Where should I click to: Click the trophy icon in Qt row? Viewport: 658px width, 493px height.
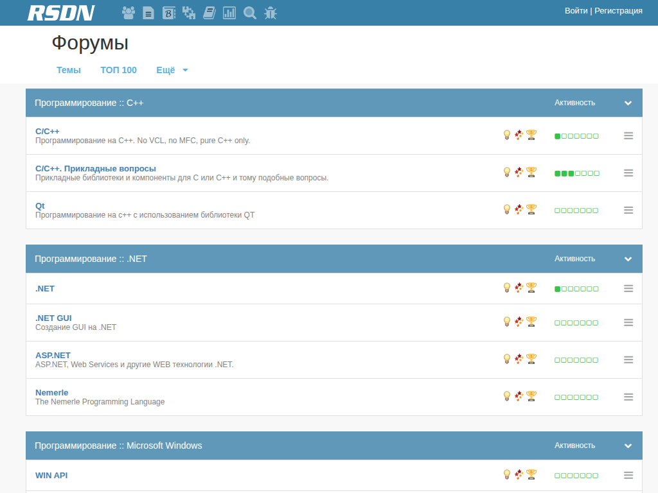tap(531, 209)
